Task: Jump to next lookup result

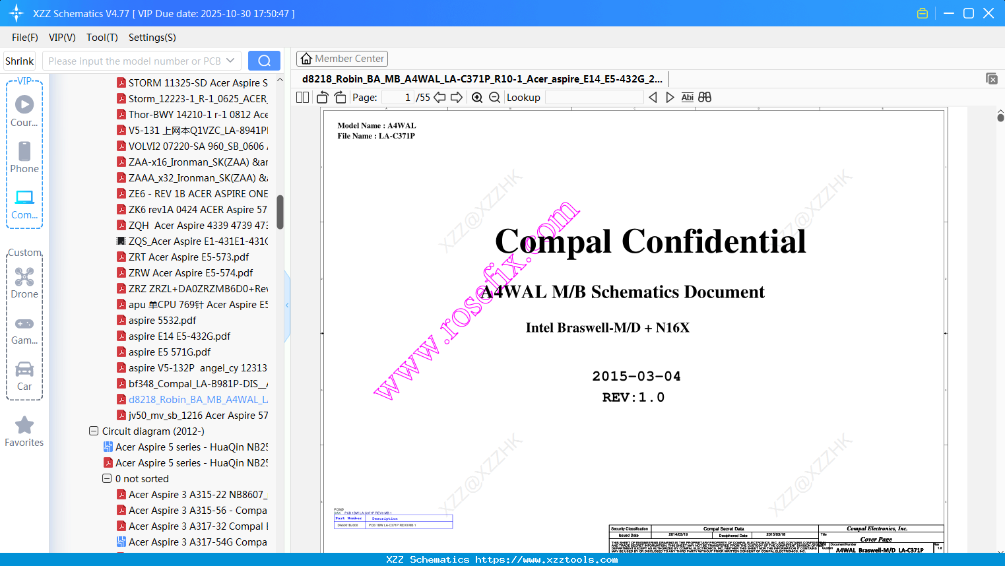Action: [x=670, y=98]
